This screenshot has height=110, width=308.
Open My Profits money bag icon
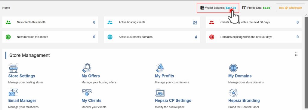click(160, 68)
